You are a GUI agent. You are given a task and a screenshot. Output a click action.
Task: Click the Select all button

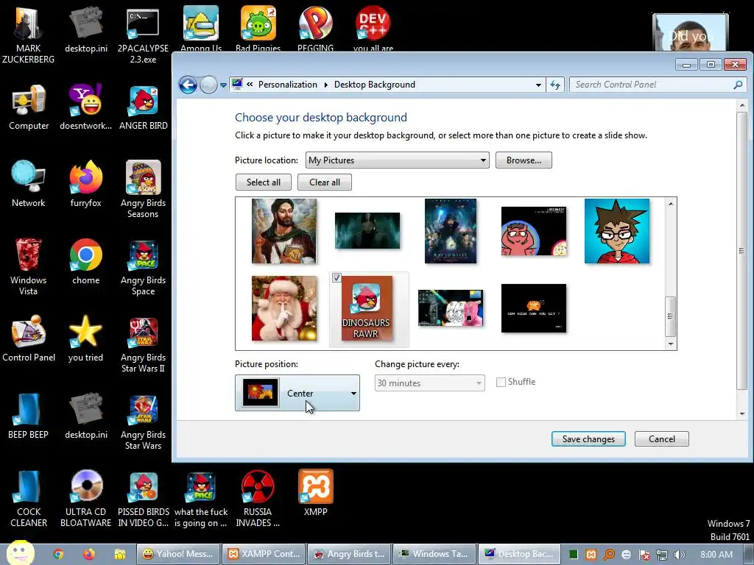click(264, 182)
